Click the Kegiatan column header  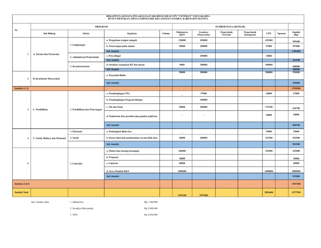tap(132, 33)
